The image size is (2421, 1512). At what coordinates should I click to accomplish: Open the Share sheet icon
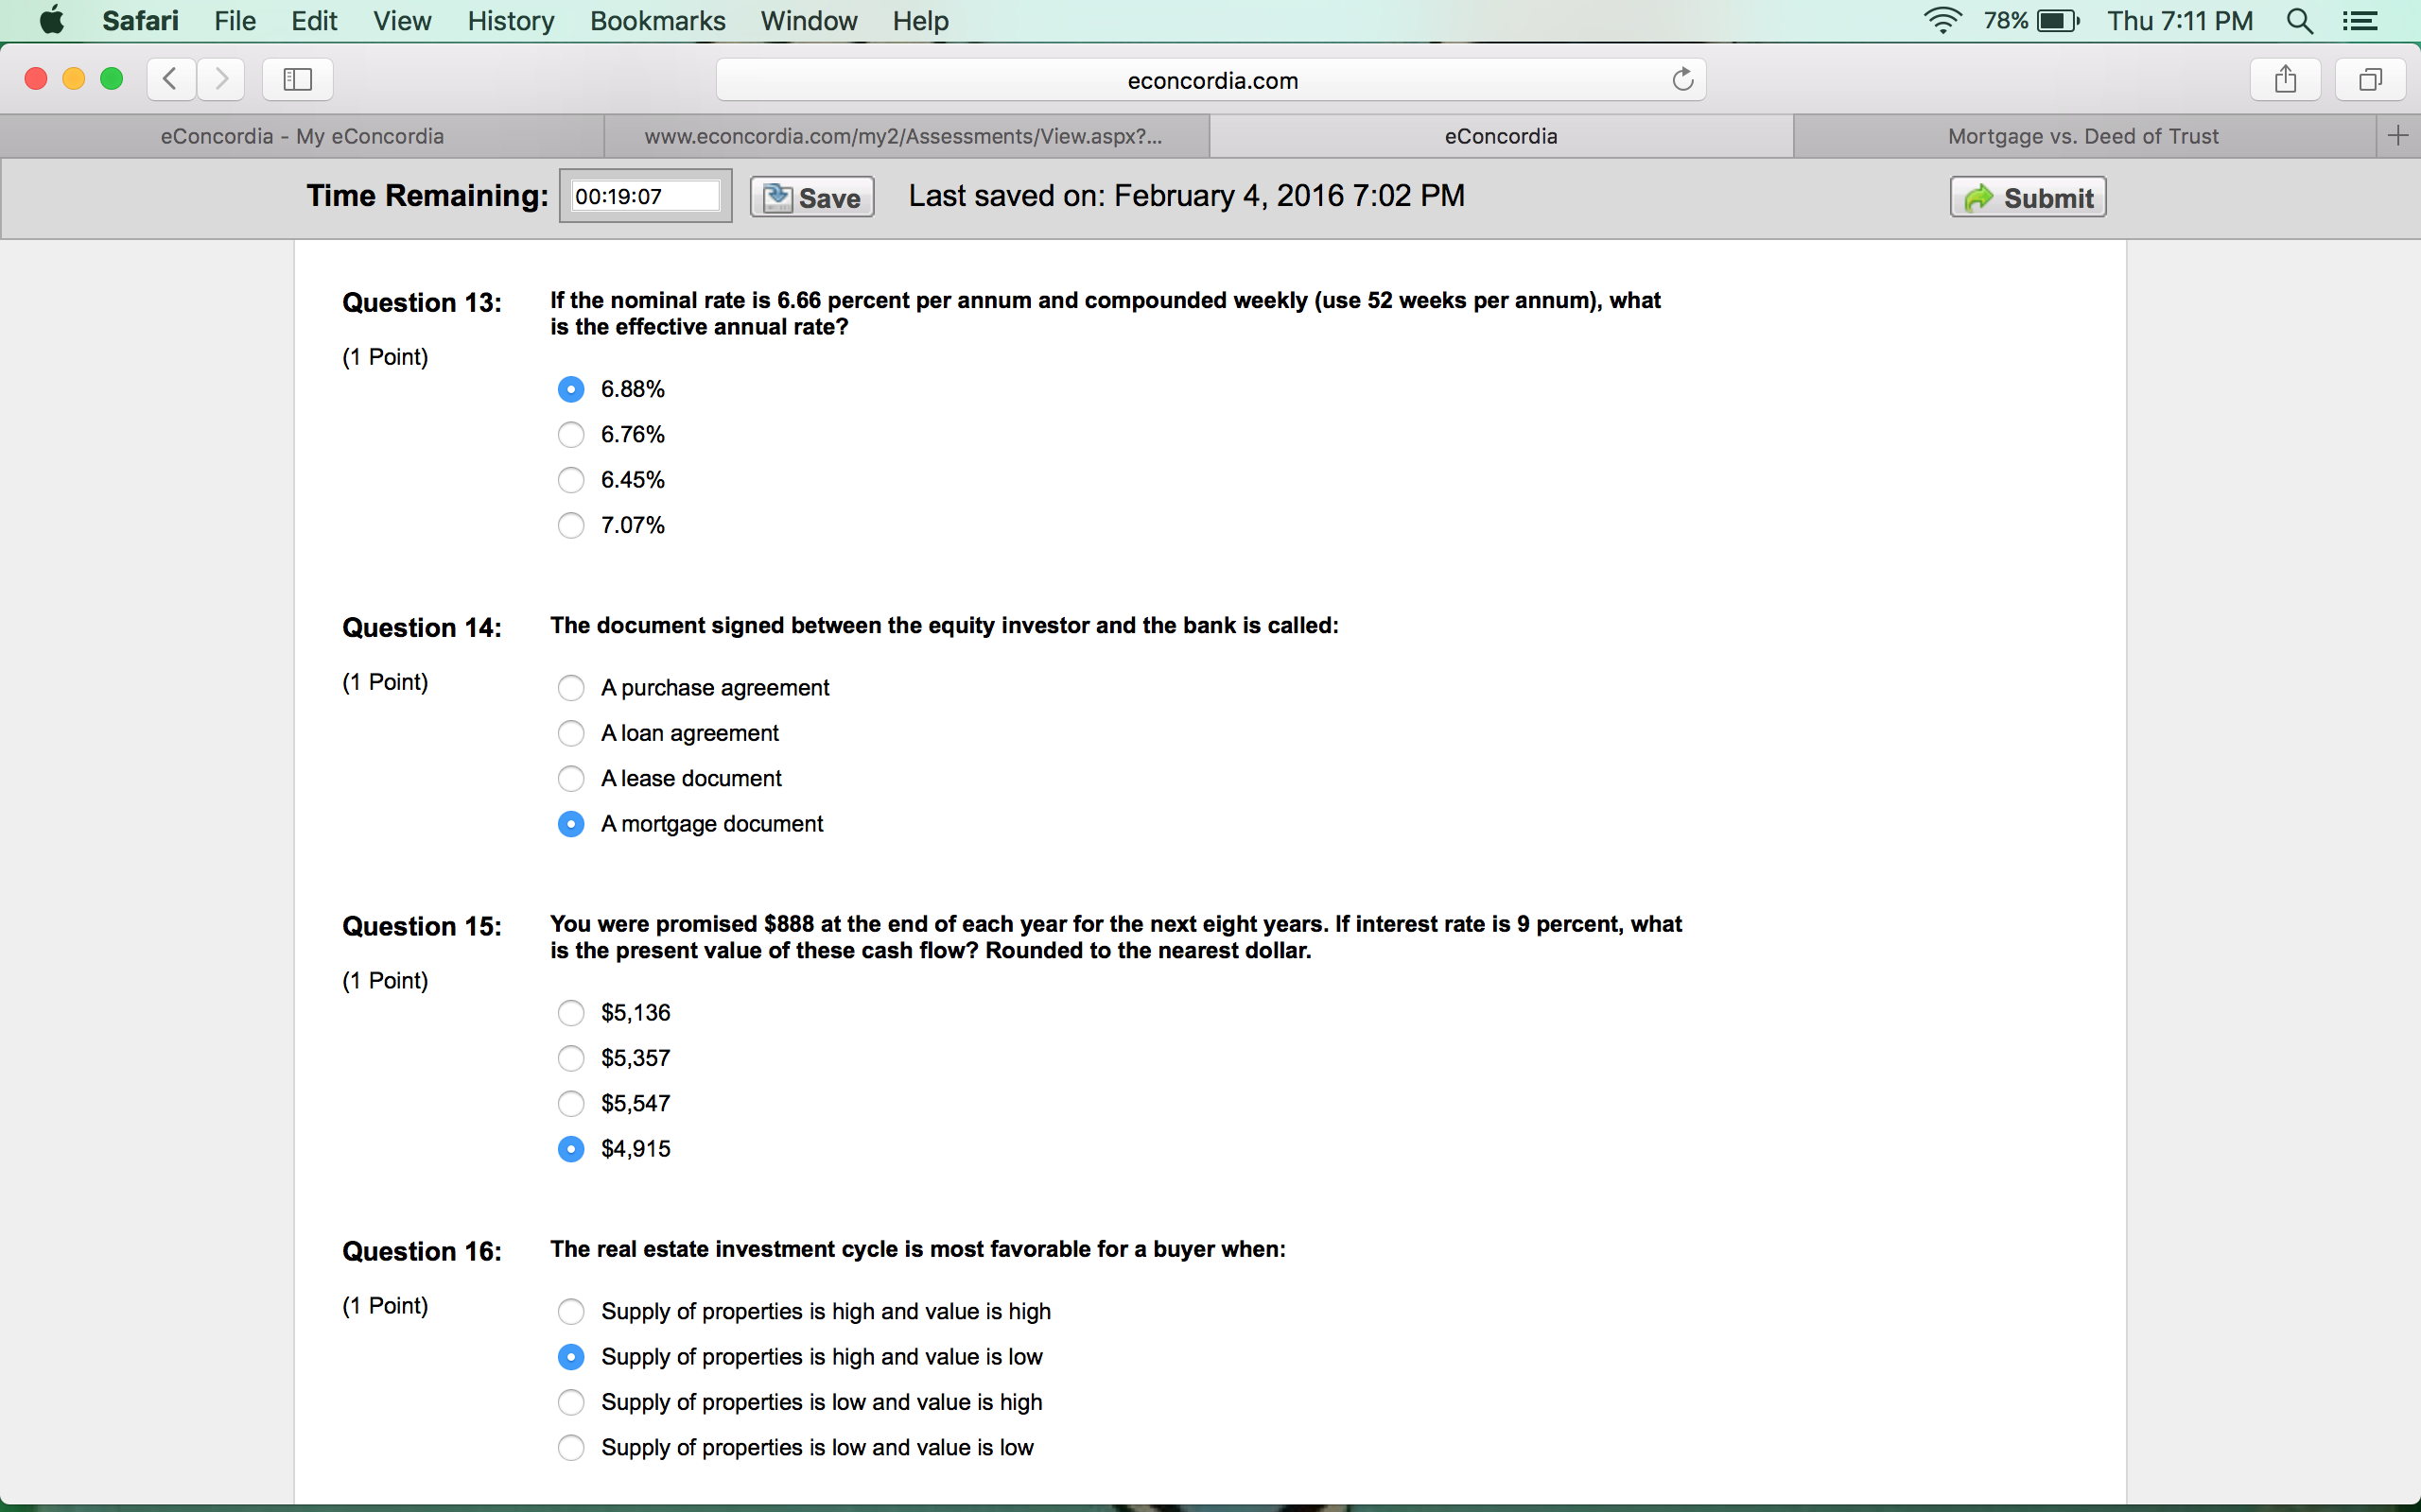point(2285,79)
